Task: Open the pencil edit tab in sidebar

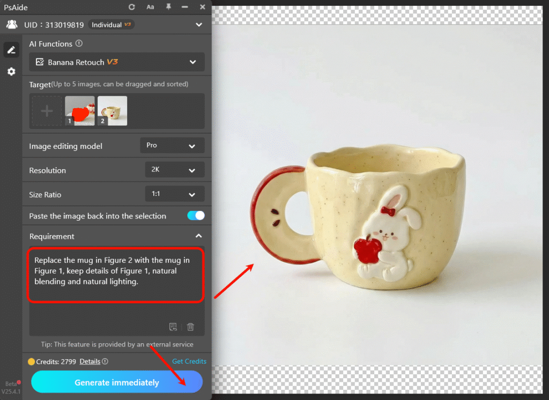Action: tap(11, 50)
